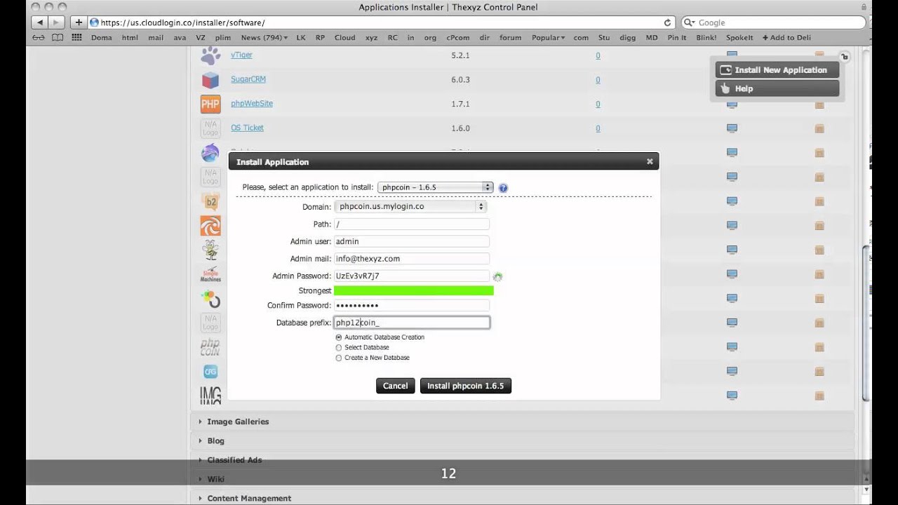Click the N/A logo beside OS Ticket
898x505 pixels.
point(210,128)
